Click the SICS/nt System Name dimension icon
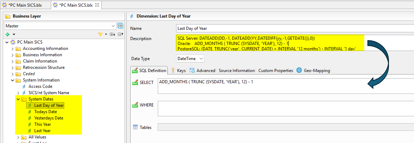414x143 pixels. 24,93
